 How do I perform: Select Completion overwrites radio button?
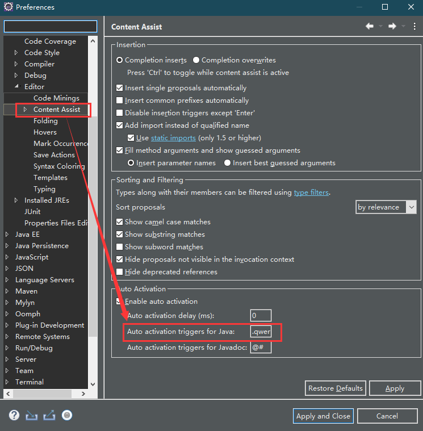click(x=196, y=60)
